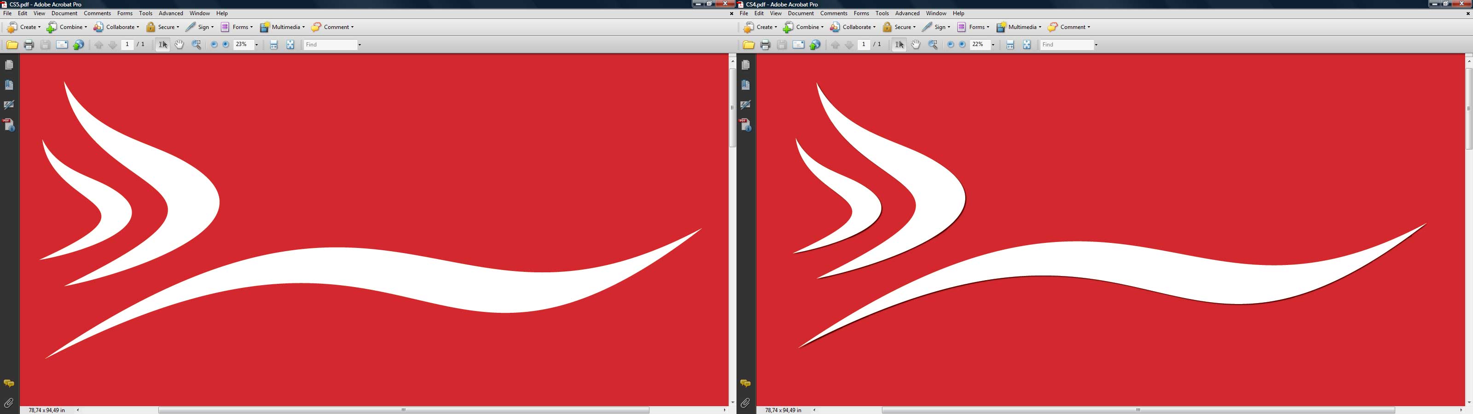Click the Print icon in CS5.pdf window
Screen dimensions: 1473x414
coord(29,45)
